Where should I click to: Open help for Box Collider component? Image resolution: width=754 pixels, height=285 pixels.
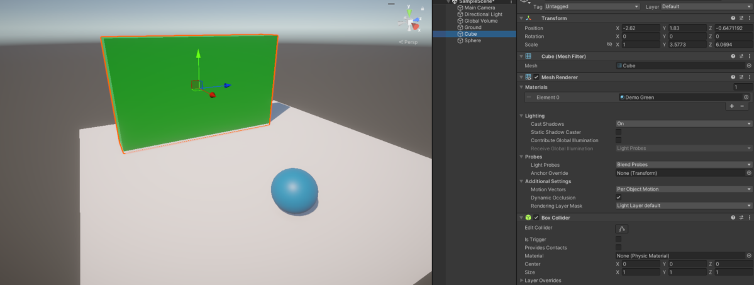733,218
